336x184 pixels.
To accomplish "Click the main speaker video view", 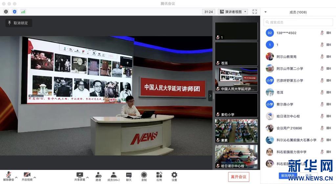I will click(106, 96).
